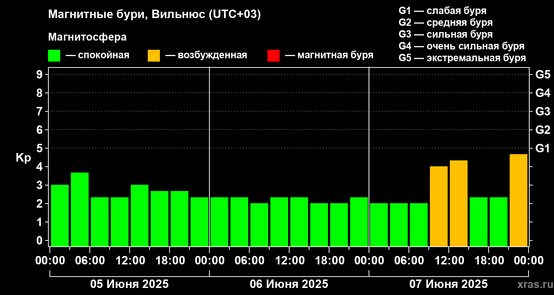Select the 00:00–03:00 green bar on 07 Июня
The width and height of the screenshot is (554, 295).
pos(379,225)
